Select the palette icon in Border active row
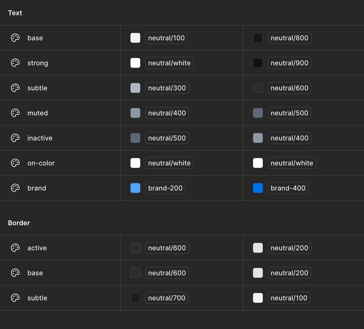This screenshot has height=329, width=364. pos(15,248)
